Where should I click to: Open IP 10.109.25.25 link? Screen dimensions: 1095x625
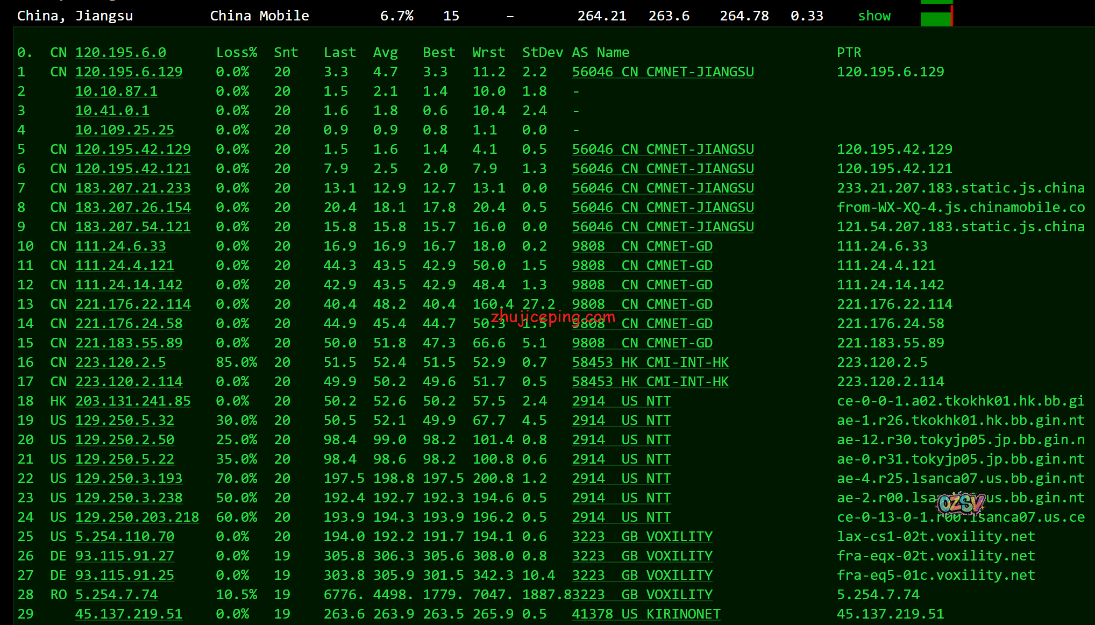[x=124, y=130]
